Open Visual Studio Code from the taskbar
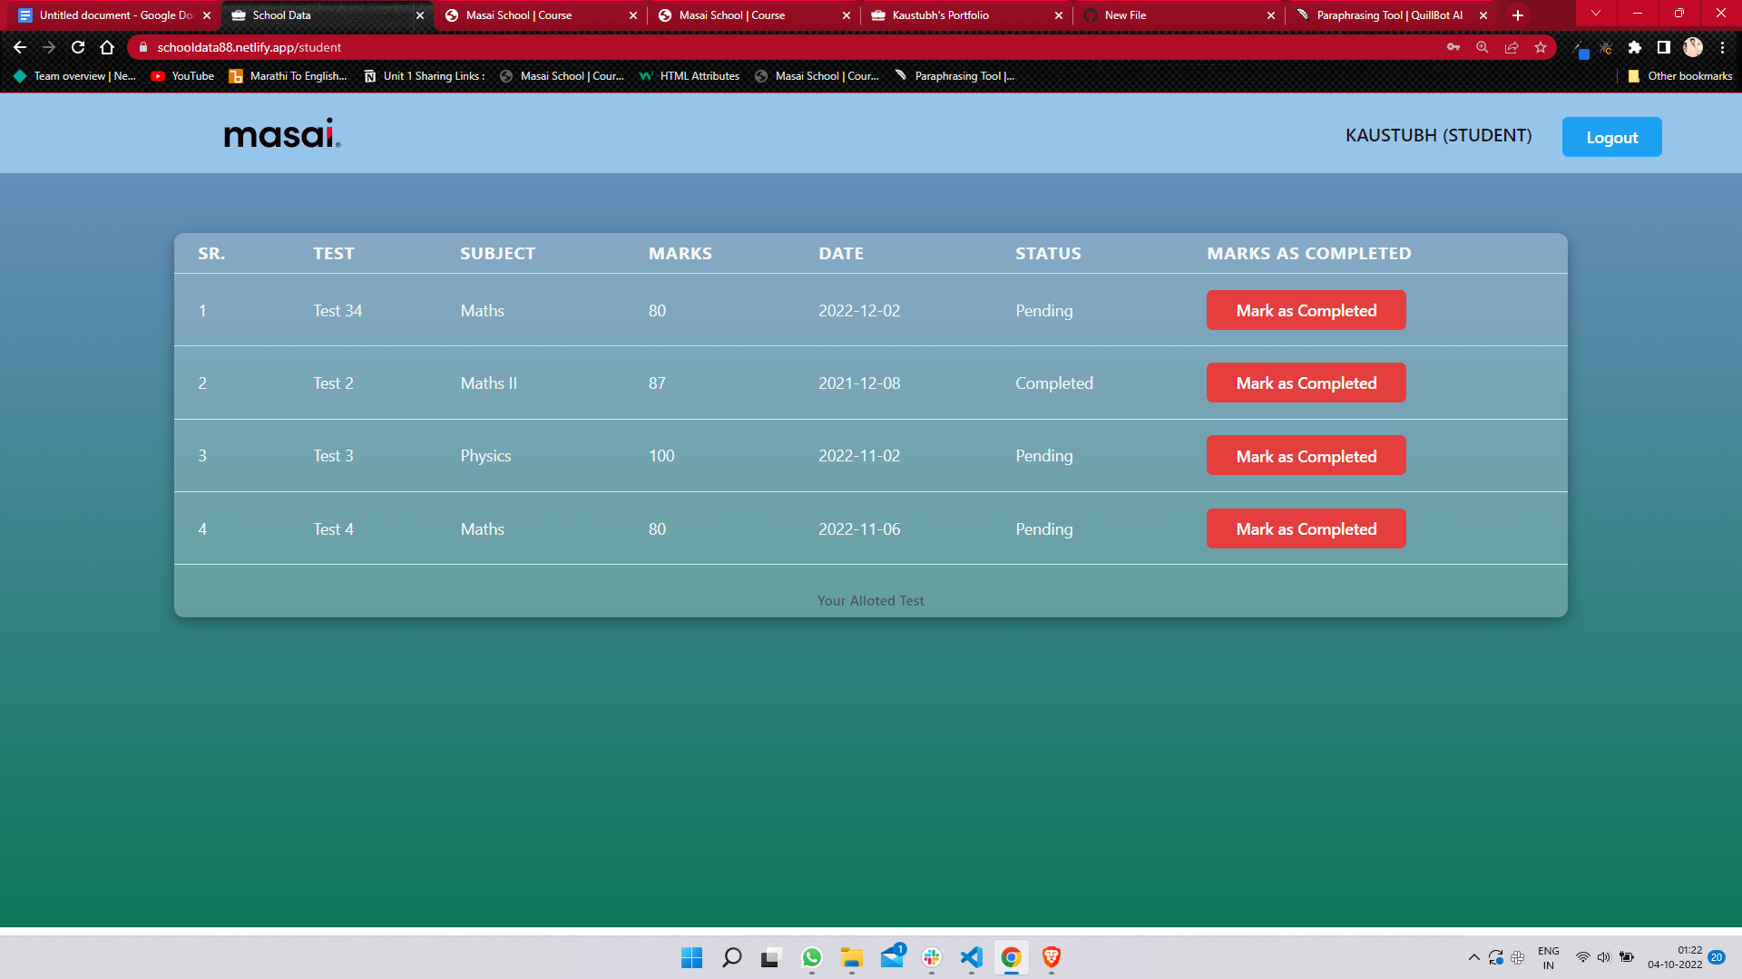 (971, 958)
